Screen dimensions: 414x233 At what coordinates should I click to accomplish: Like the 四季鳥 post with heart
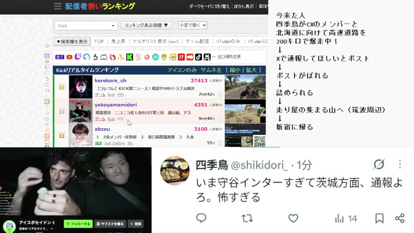tap(293, 218)
